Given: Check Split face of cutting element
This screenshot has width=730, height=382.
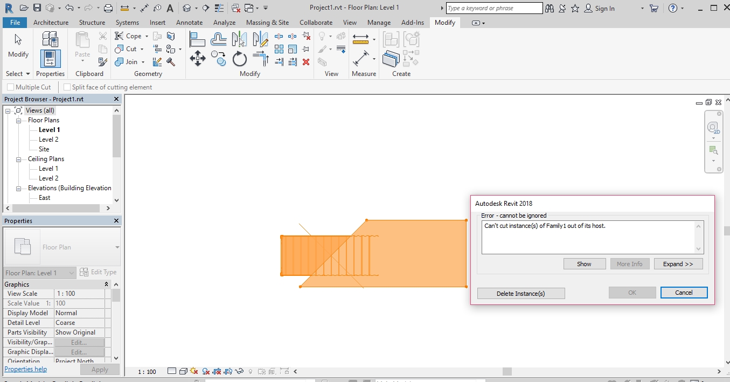Looking at the screenshot, I should [x=66, y=87].
